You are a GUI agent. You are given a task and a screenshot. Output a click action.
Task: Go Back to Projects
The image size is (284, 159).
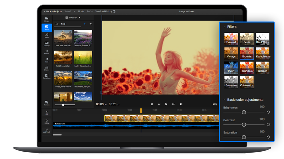pos(53,11)
